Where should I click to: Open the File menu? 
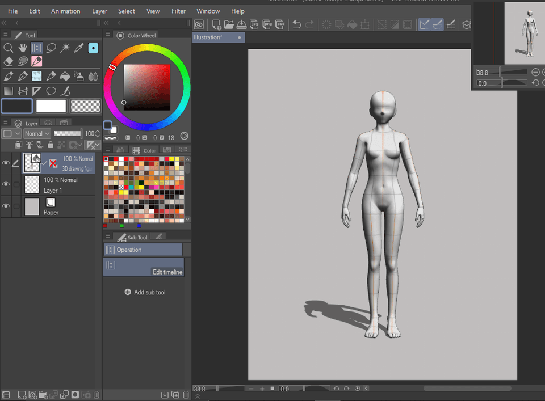[13, 11]
